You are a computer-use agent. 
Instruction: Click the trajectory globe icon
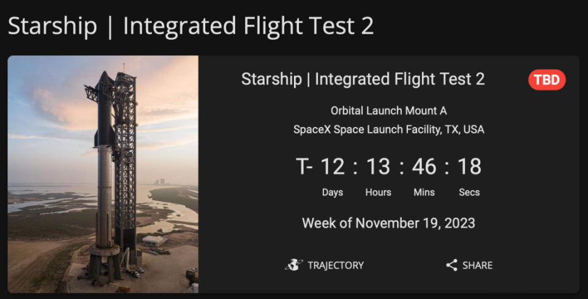(294, 265)
